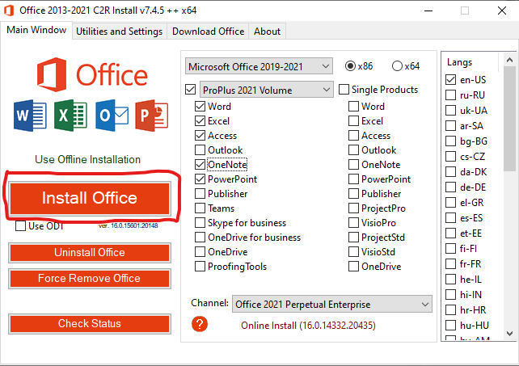Check the ProjectStd checkbox
Screen dimensions: 519x366
(353, 238)
